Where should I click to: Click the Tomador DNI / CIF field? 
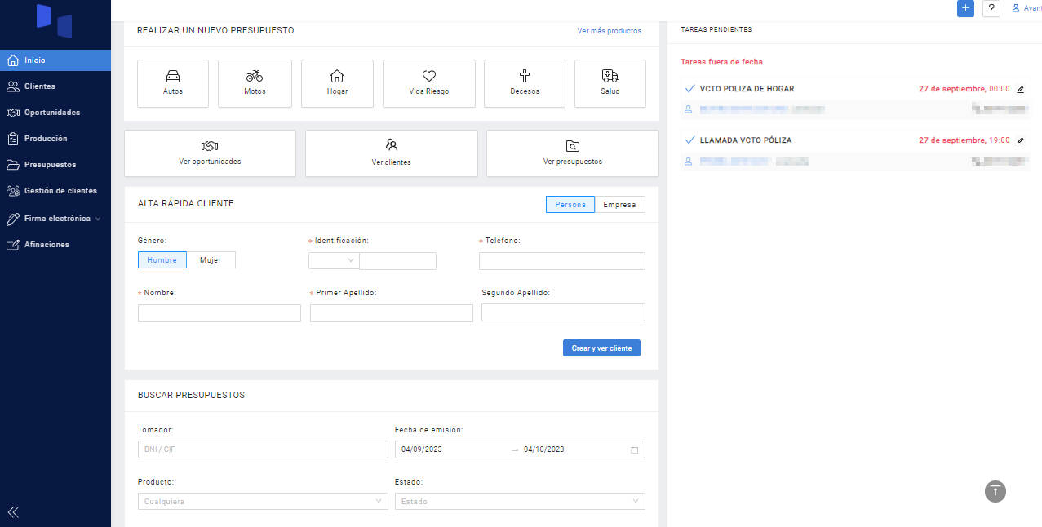click(263, 449)
